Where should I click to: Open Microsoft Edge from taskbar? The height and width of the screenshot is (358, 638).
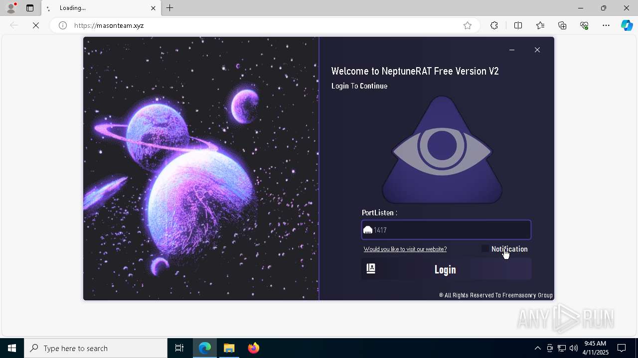[x=205, y=348]
